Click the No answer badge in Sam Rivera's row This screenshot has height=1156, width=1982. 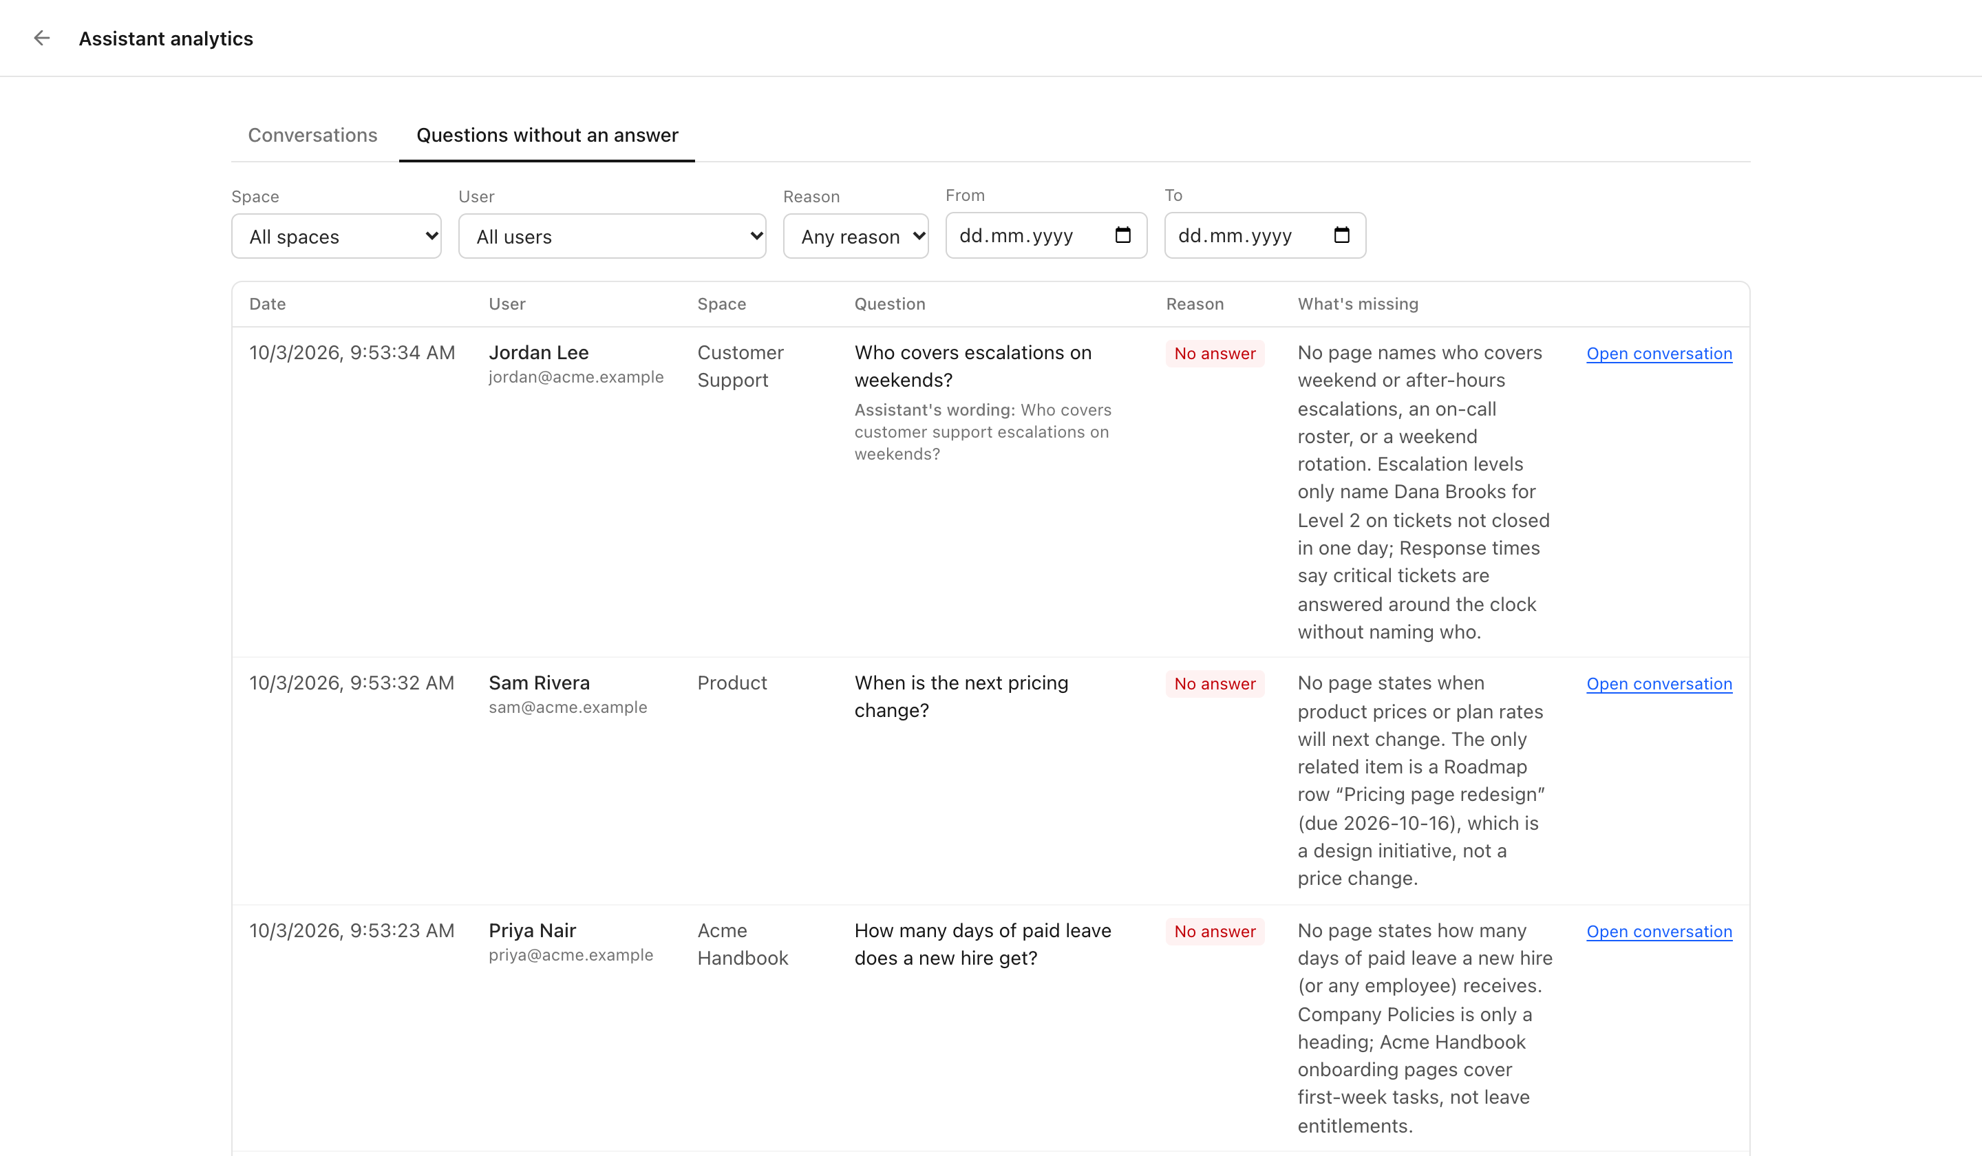point(1215,684)
